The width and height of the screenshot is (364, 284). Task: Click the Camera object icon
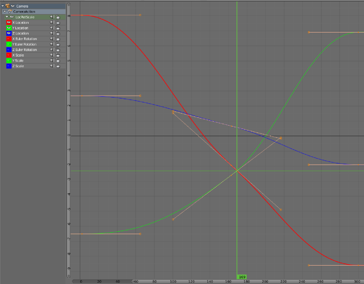(x=8, y=6)
